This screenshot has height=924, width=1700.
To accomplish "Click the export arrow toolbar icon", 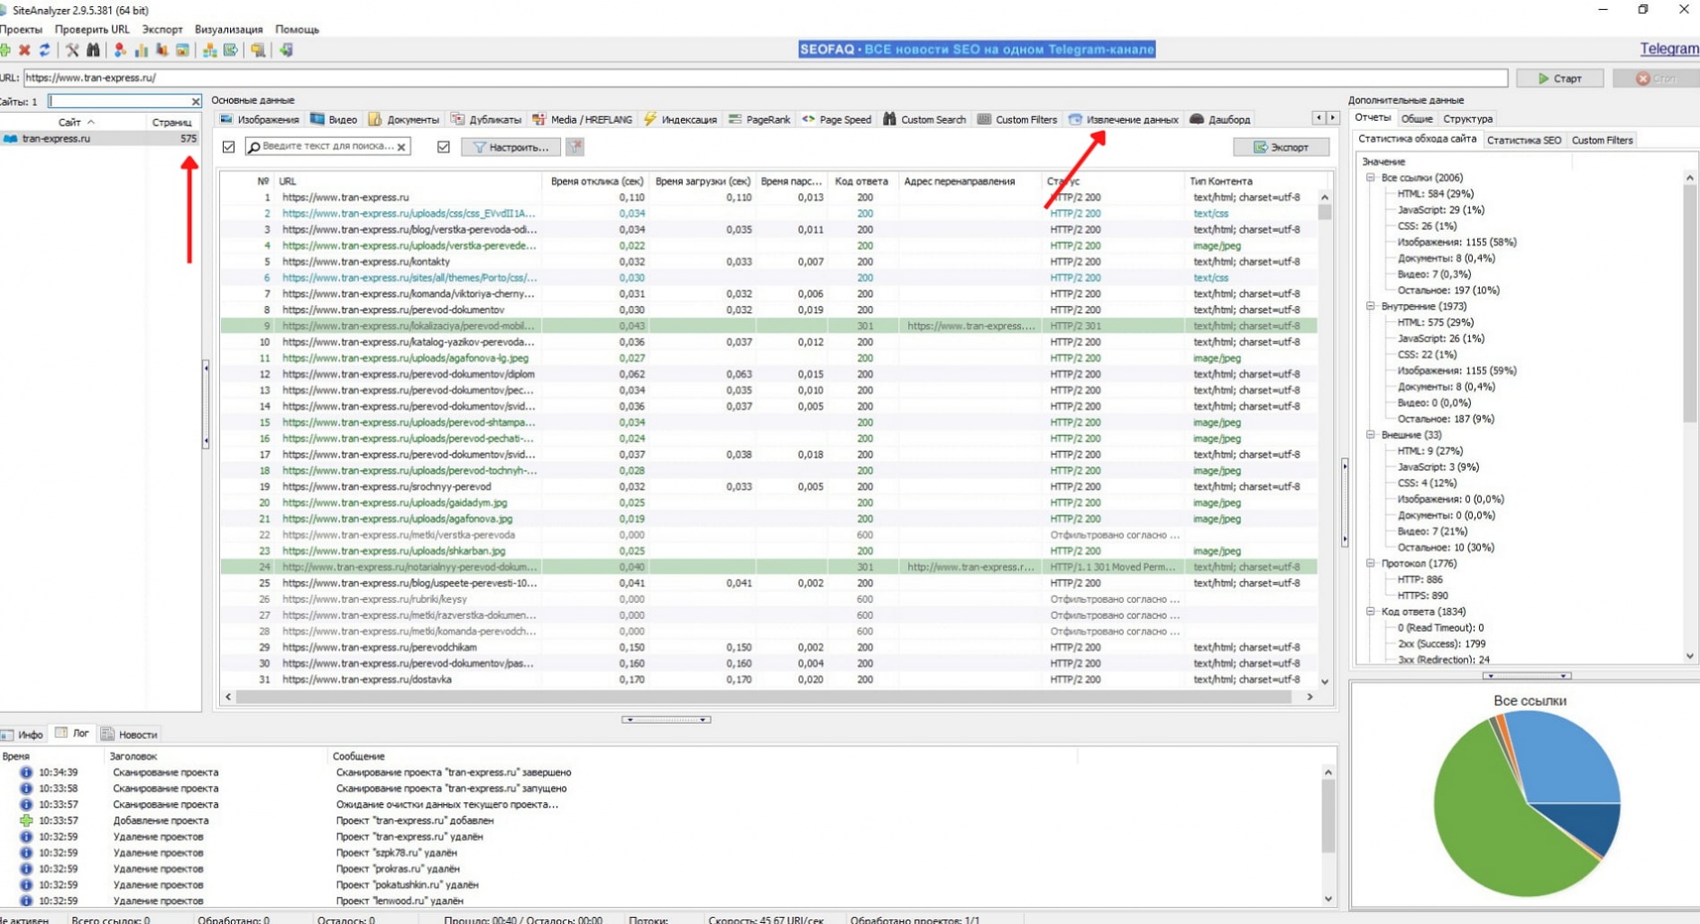I will (231, 51).
